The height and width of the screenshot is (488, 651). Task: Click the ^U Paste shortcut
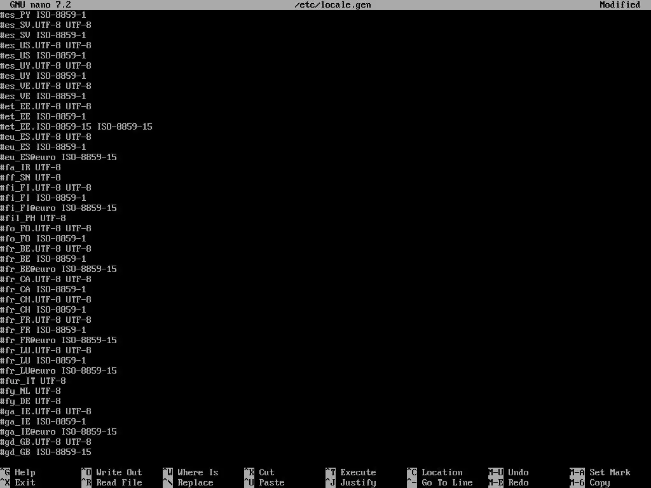[264, 483]
